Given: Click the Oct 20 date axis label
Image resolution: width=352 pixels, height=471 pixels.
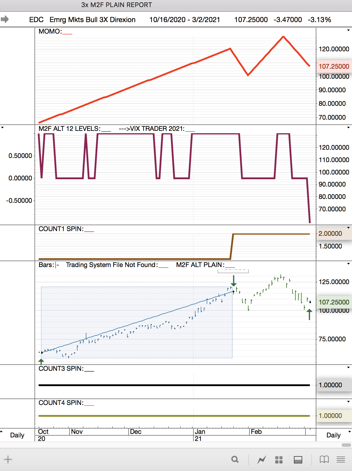Looking at the screenshot, I should (x=43, y=435).
